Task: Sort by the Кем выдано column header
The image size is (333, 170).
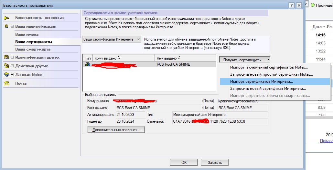Action: click(186, 58)
